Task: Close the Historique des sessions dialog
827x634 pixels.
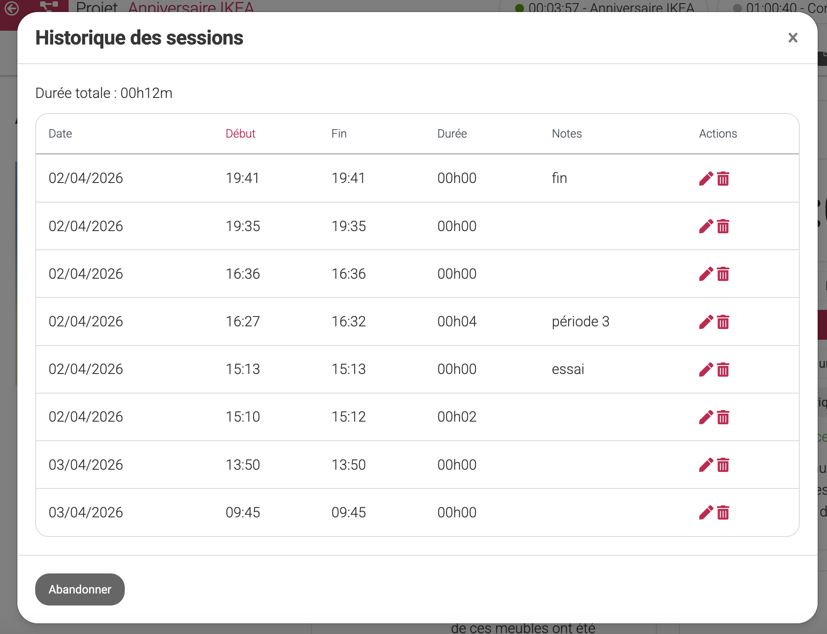Action: (x=793, y=38)
